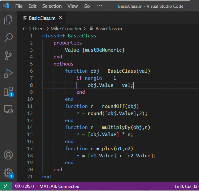Expand the overflow menu with three dots

point(99,6)
